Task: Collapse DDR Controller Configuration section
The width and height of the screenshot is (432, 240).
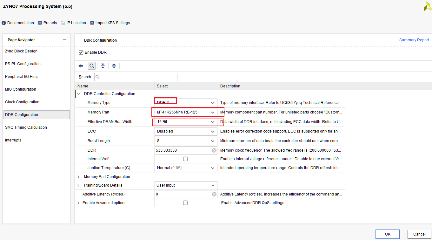Action: click(x=78, y=94)
